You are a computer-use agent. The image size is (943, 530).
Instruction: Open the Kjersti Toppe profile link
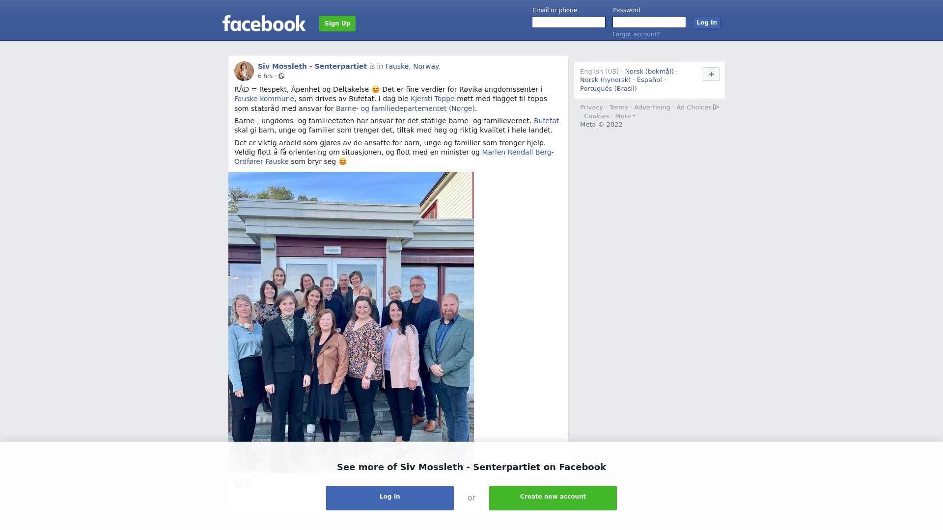click(433, 99)
